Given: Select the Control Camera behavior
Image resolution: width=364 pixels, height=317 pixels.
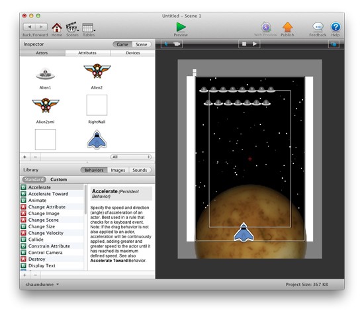Looking at the screenshot, I should [x=52, y=253].
